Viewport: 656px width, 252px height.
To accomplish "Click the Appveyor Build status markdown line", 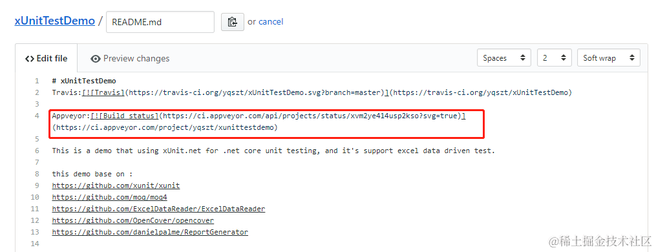I will (259, 116).
